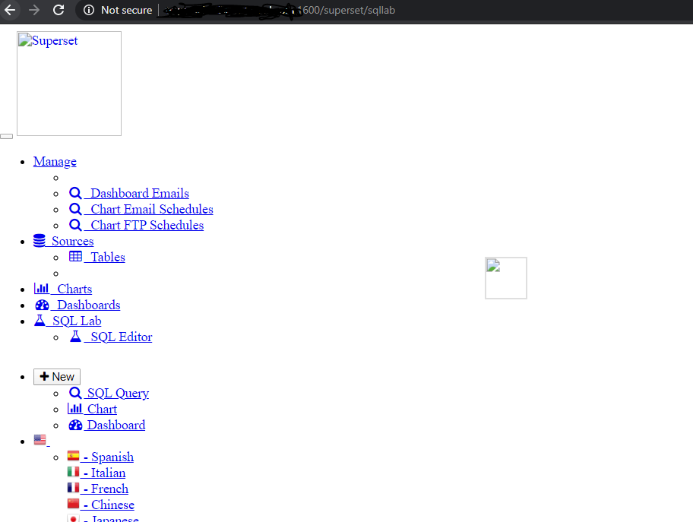
Task: Click the Spanish flag icon
Action: click(74, 456)
